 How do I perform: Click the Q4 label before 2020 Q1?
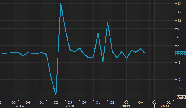tap(28, 102)
